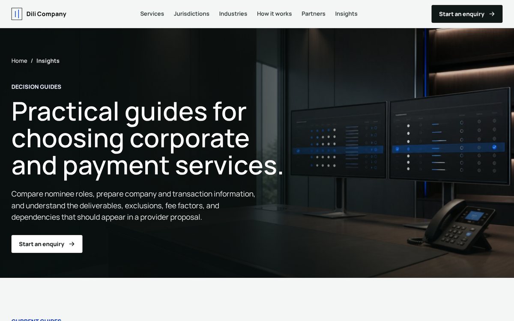Click the arrow icon in hero enquiry button

(72, 244)
